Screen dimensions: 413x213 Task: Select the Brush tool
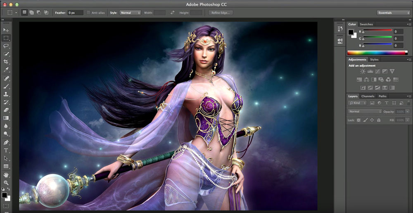coord(6,86)
